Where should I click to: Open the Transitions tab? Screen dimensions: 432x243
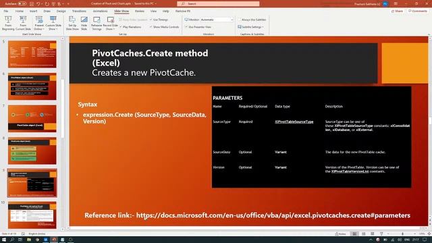[79, 11]
